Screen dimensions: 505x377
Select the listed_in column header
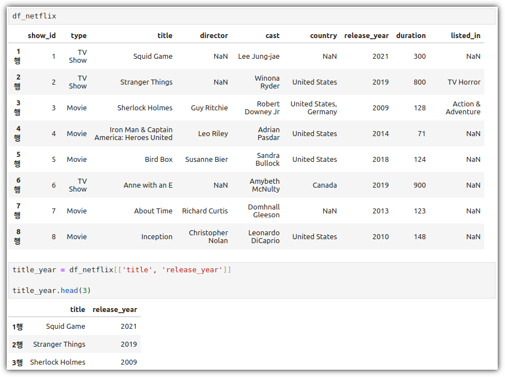[465, 36]
